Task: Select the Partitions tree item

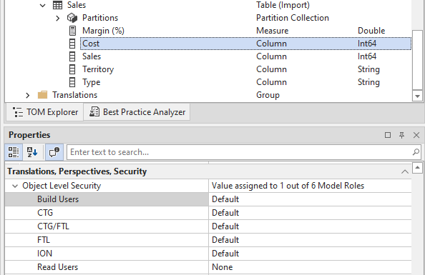Action: coord(100,18)
